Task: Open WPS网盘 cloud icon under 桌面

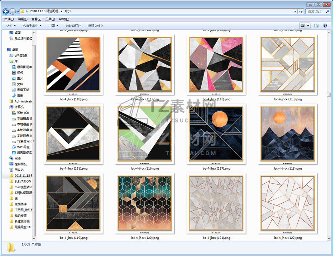Action: [x=21, y=55]
